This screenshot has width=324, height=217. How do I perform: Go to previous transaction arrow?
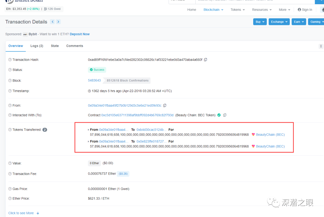tap(53, 22)
